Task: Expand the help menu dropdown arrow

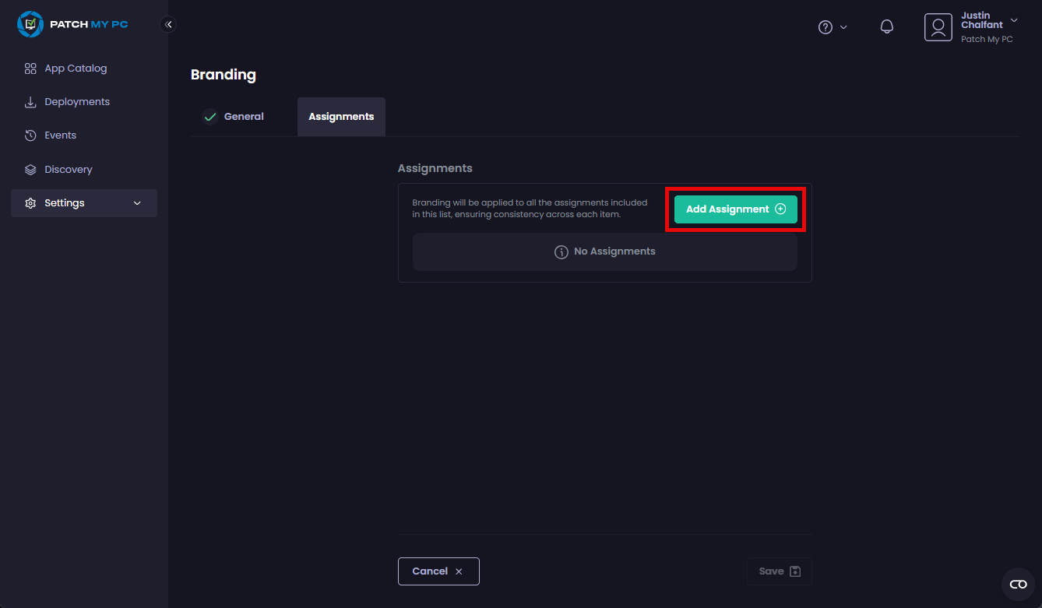Action: (843, 27)
